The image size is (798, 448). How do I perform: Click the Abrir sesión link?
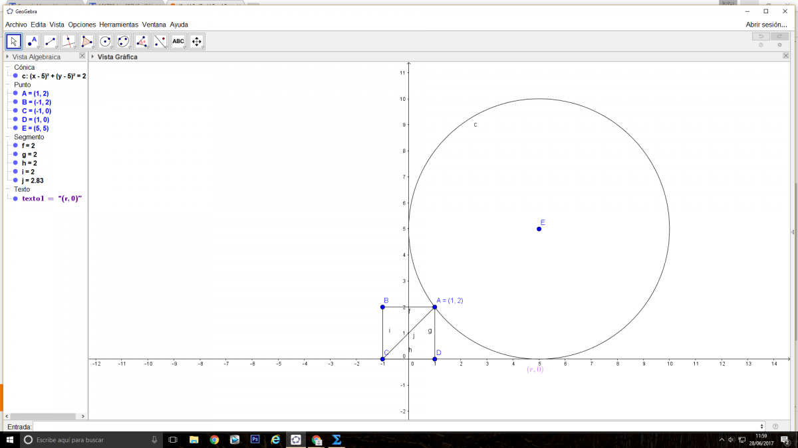(x=766, y=25)
